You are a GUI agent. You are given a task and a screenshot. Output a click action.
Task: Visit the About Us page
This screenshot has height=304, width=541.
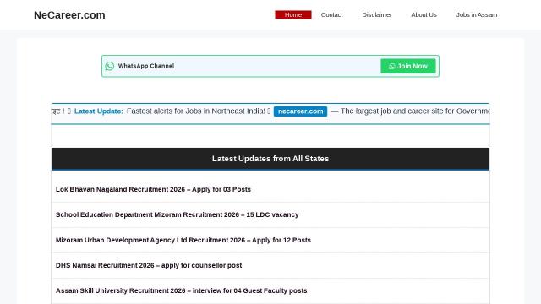(424, 15)
